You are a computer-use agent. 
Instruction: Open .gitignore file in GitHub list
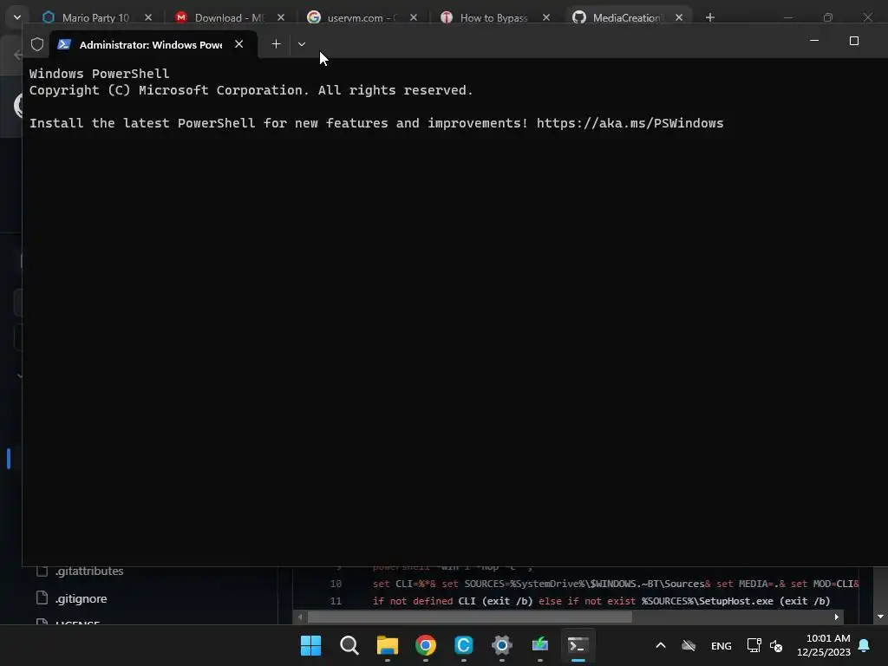[81, 598]
